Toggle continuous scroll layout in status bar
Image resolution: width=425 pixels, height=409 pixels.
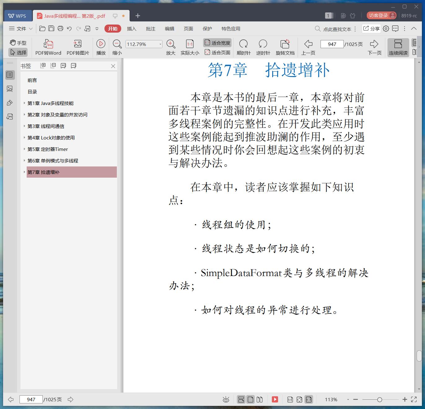click(x=241, y=400)
